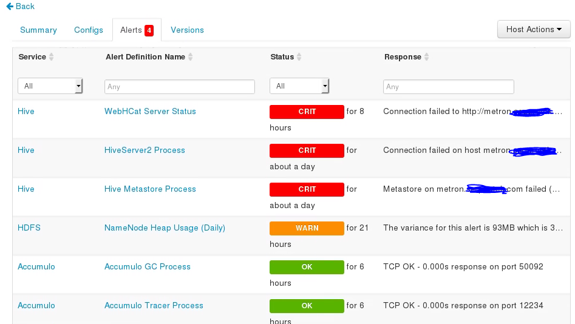This screenshot has width=575, height=324.
Task: Go back using the Back arrow link
Action: coord(21,6)
